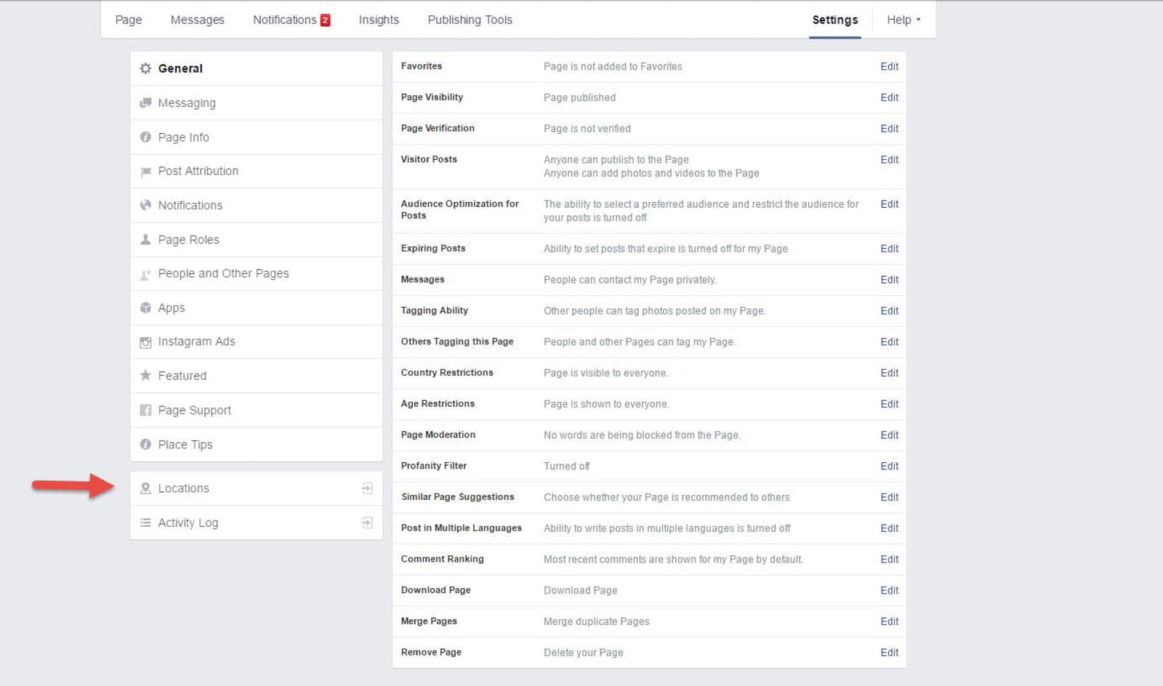This screenshot has width=1163, height=686.
Task: Click the Post Attribution flag icon
Action: pyautogui.click(x=145, y=171)
